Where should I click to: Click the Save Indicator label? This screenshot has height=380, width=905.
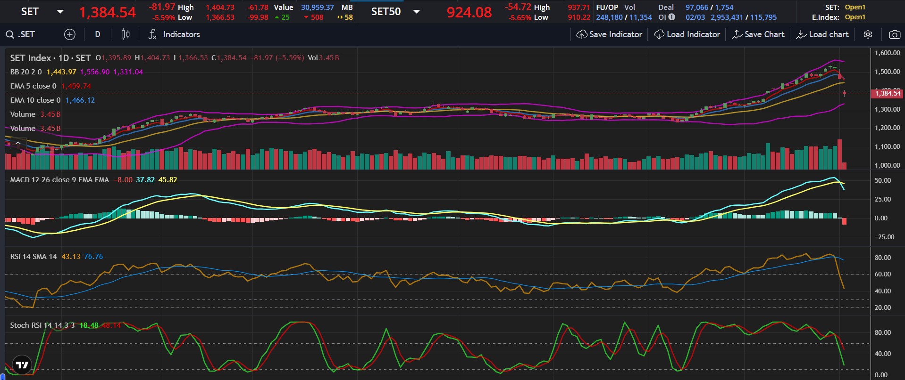tap(616, 34)
